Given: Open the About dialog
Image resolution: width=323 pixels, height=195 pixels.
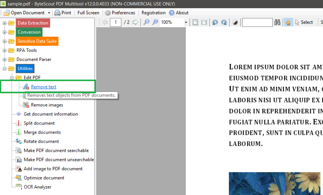Looking at the screenshot, I should (x=179, y=13).
